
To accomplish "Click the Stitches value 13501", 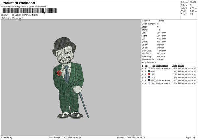I will click(x=193, y=2).
